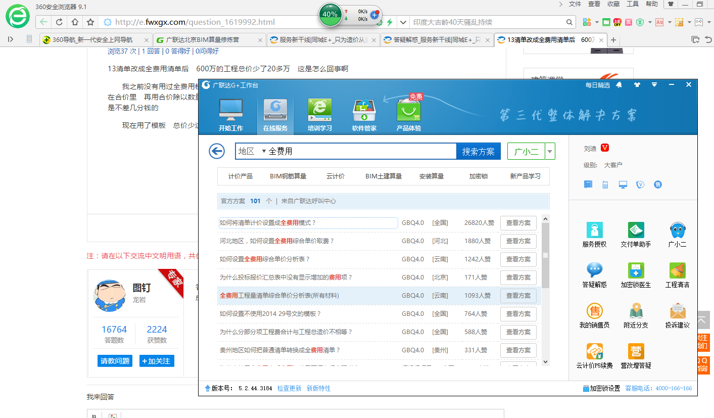Bookmark page with the star icon
The width and height of the screenshot is (714, 418).
click(90, 22)
